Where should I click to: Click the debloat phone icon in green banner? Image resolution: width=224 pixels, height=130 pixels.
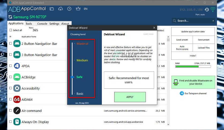click(x=176, y=82)
